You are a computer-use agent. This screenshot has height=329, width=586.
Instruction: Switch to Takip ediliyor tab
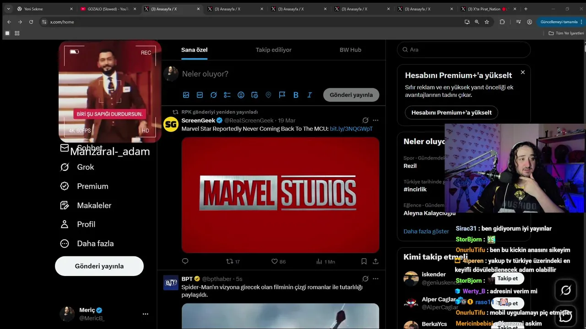coord(274,50)
